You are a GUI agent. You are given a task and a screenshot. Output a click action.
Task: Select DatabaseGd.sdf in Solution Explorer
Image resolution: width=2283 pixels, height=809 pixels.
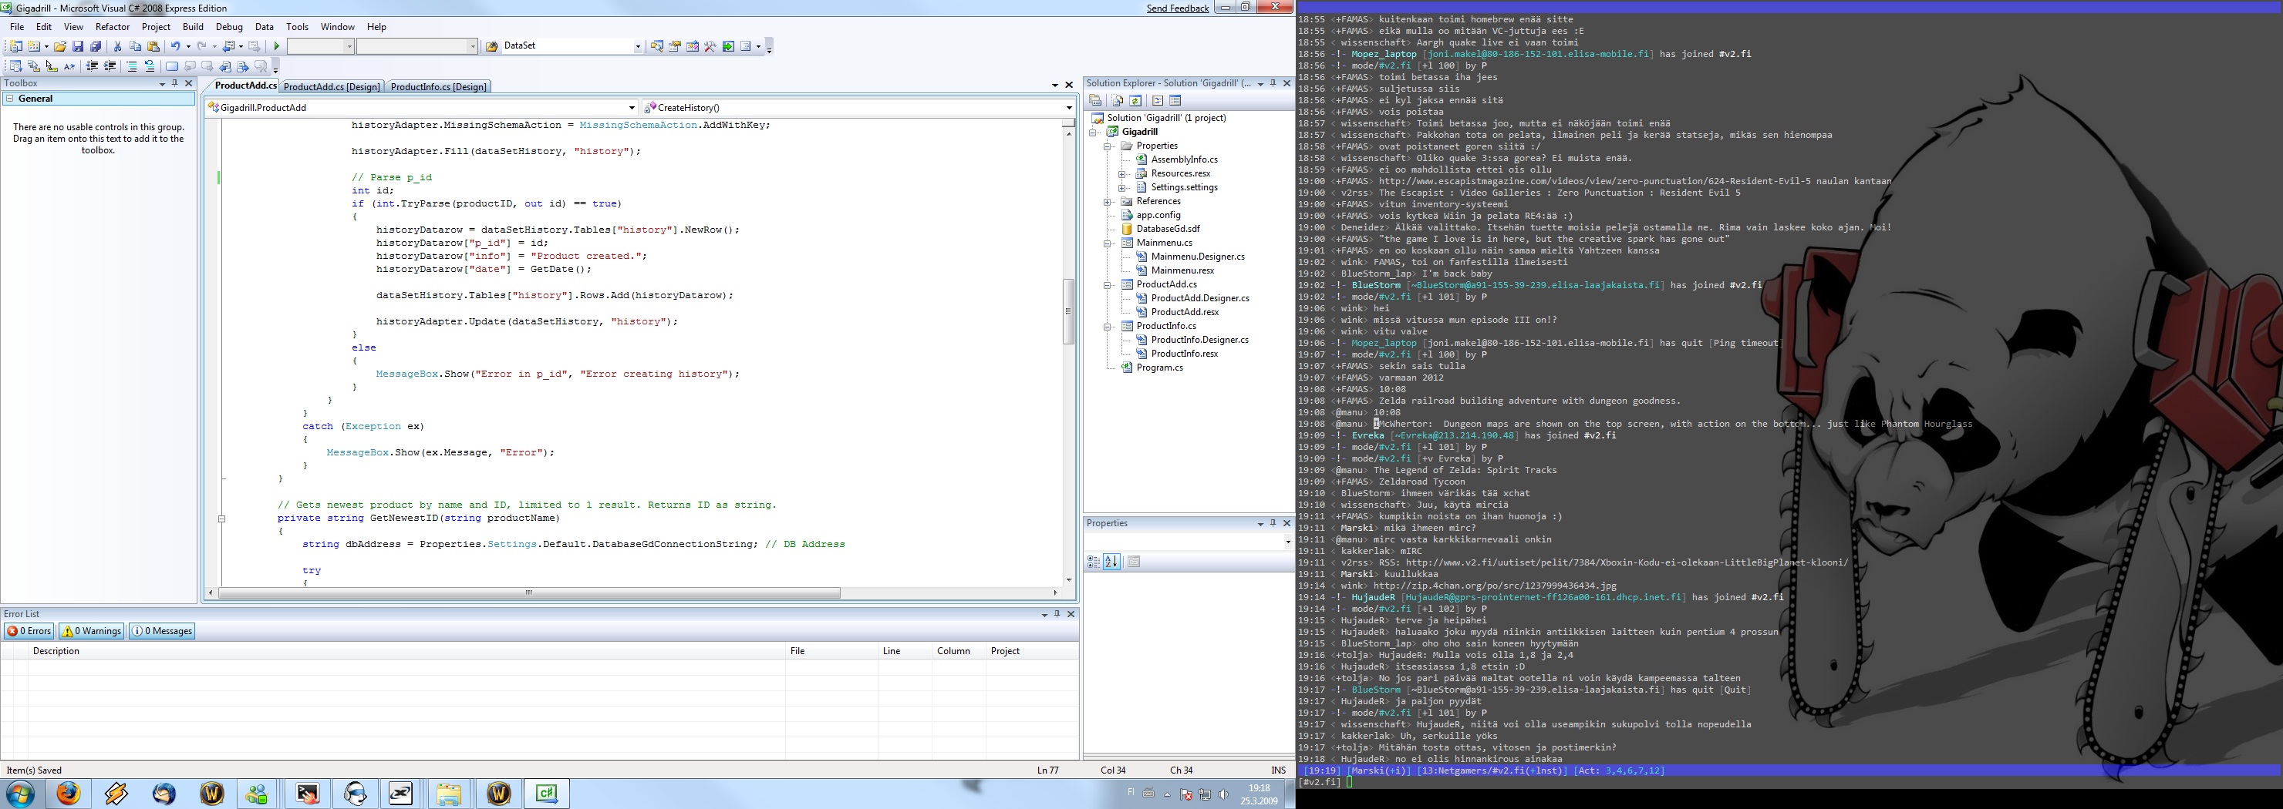pyautogui.click(x=1167, y=228)
